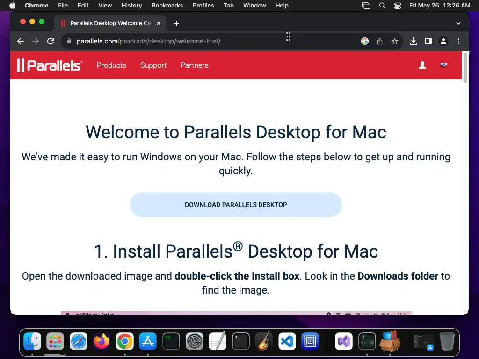The width and height of the screenshot is (479, 359).
Task: Open Terminal from the Dock
Action: click(241, 341)
